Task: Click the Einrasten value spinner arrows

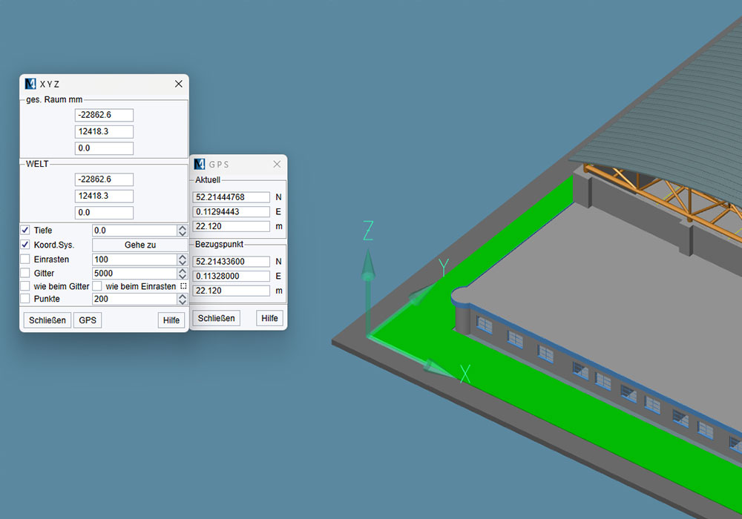Action: click(x=183, y=259)
